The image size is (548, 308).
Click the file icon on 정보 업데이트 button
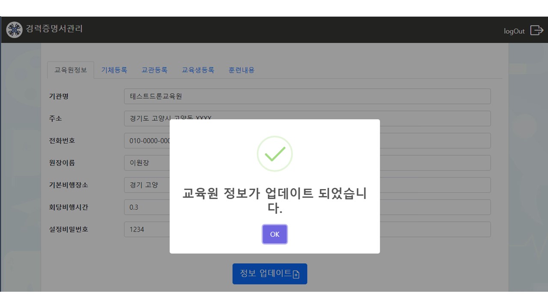point(296,274)
